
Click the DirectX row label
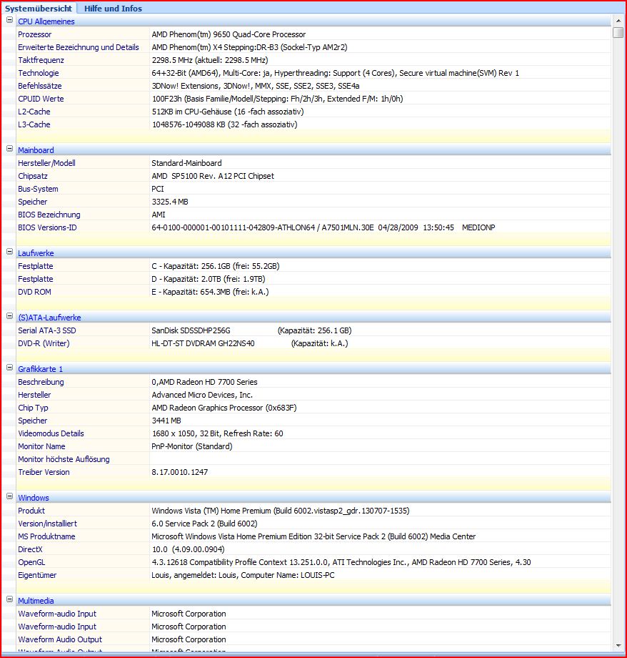[x=30, y=549]
